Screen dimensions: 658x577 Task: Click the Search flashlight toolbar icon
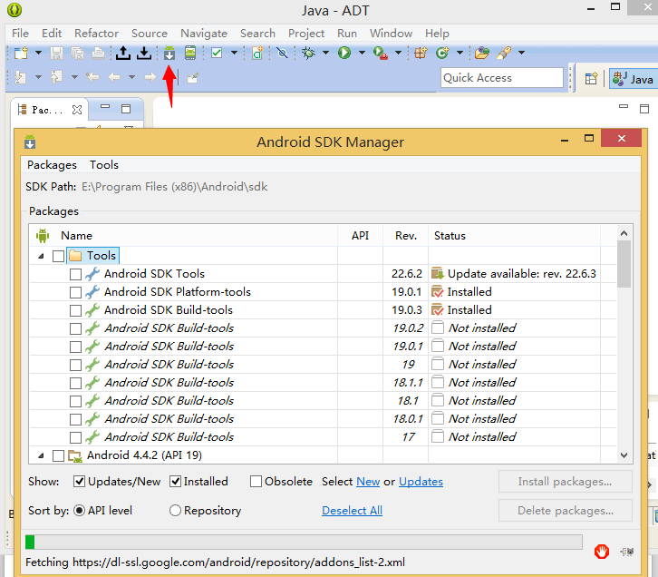[x=504, y=53]
